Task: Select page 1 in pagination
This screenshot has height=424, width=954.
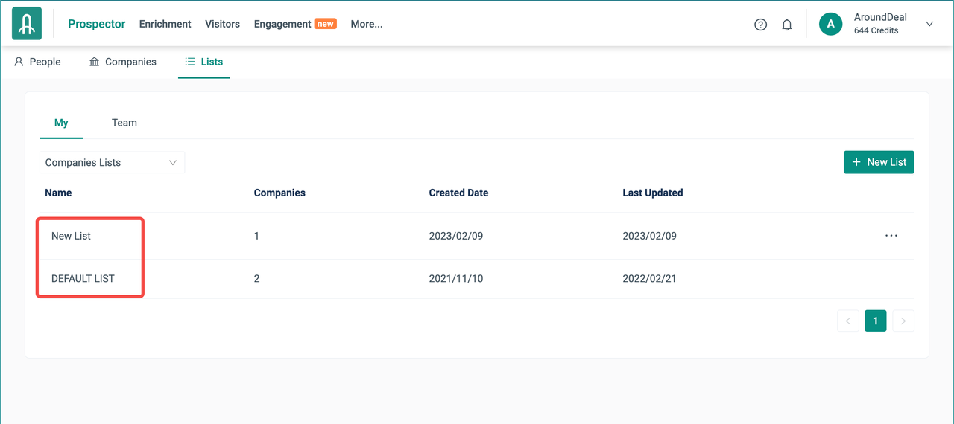Action: 875,321
